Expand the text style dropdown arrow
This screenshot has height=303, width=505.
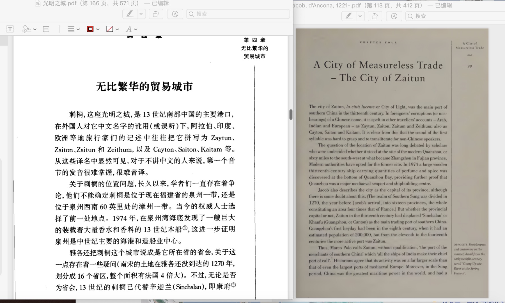tap(136, 29)
